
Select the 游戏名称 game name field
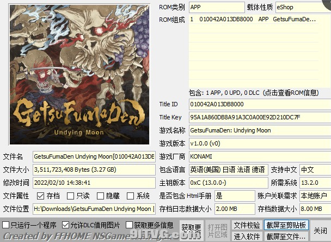point(258,131)
